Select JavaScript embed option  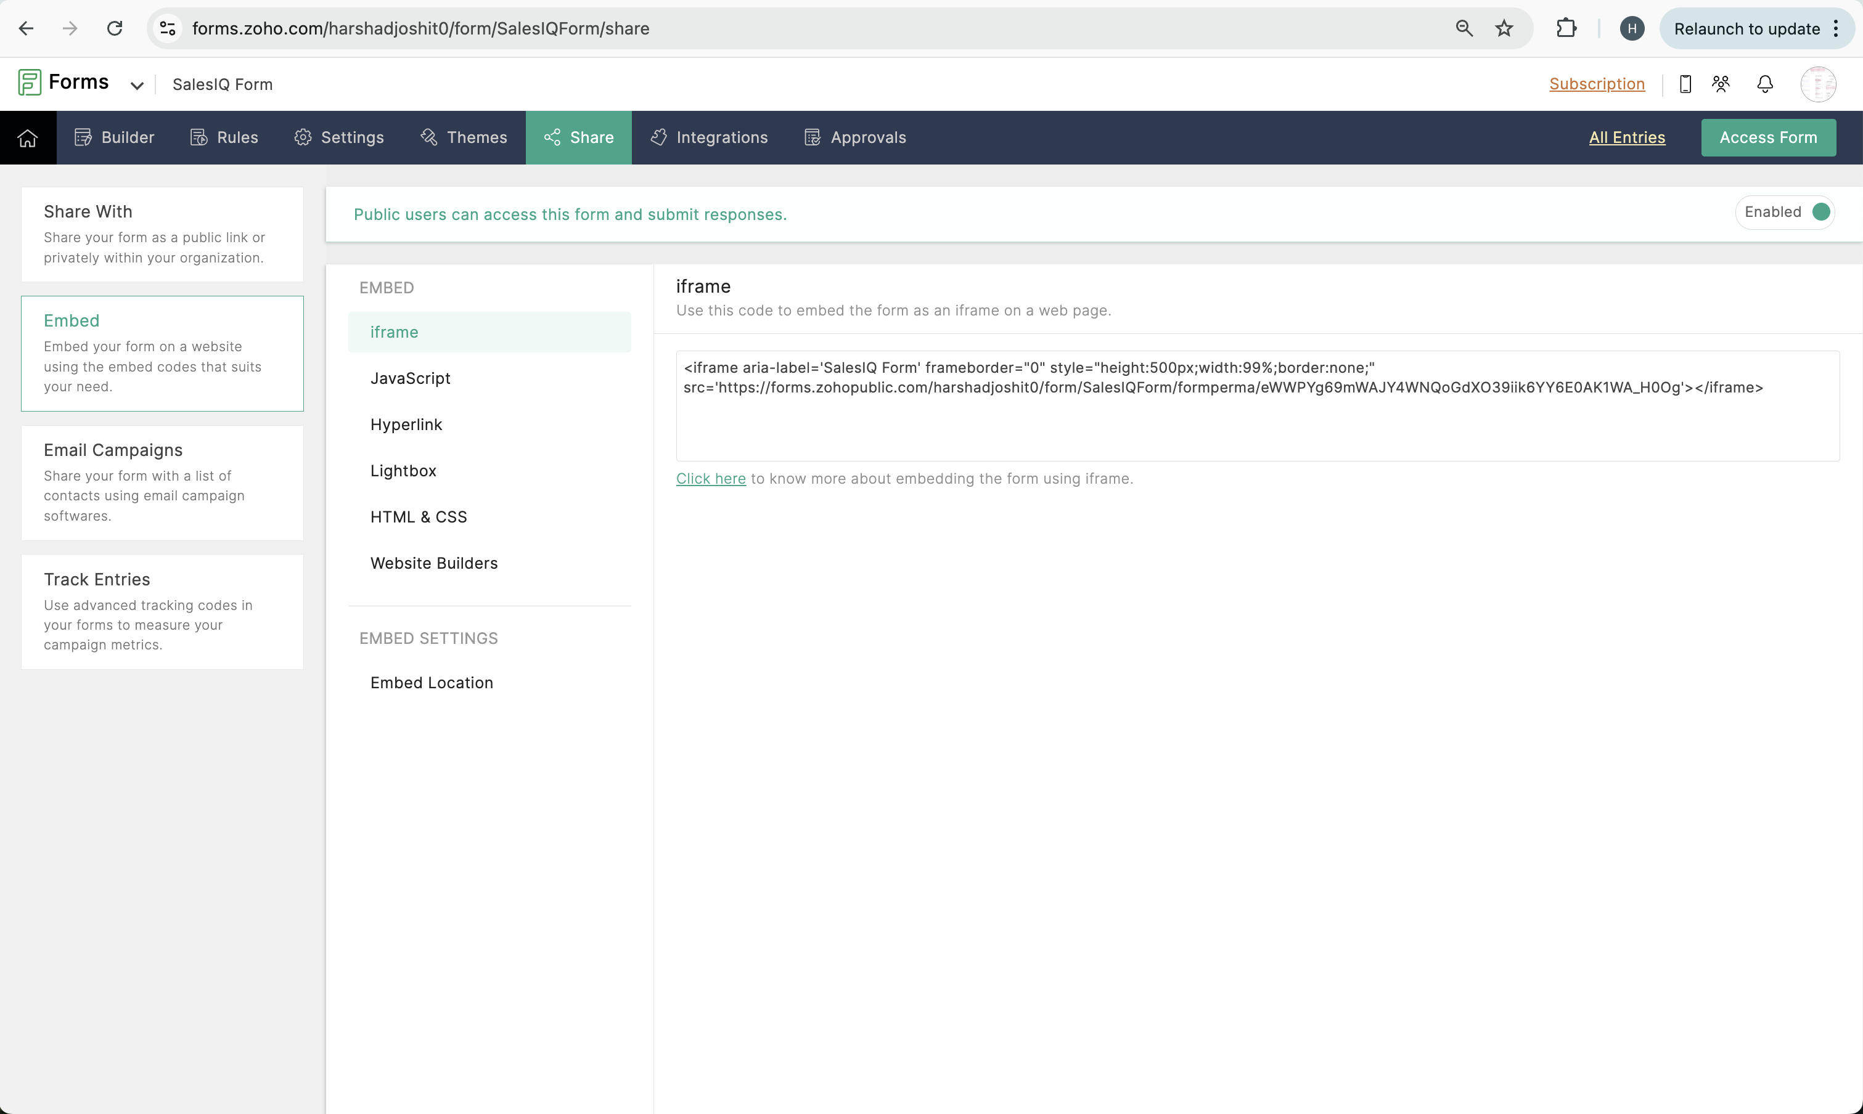coord(410,378)
